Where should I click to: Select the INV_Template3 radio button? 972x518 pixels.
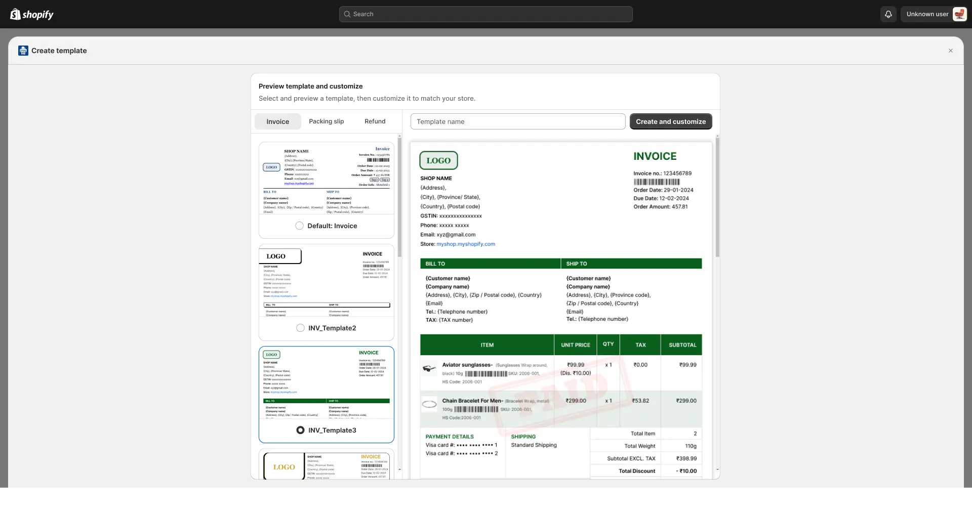(x=300, y=430)
